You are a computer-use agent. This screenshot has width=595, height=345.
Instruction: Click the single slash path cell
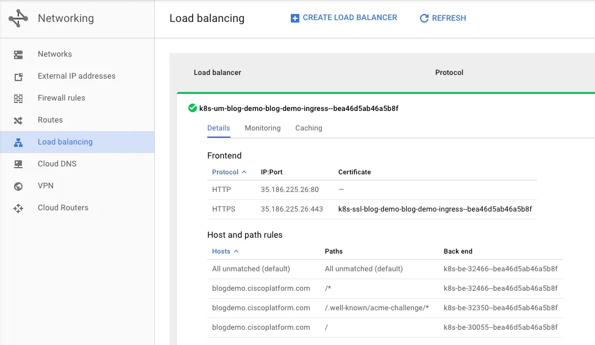pos(326,327)
